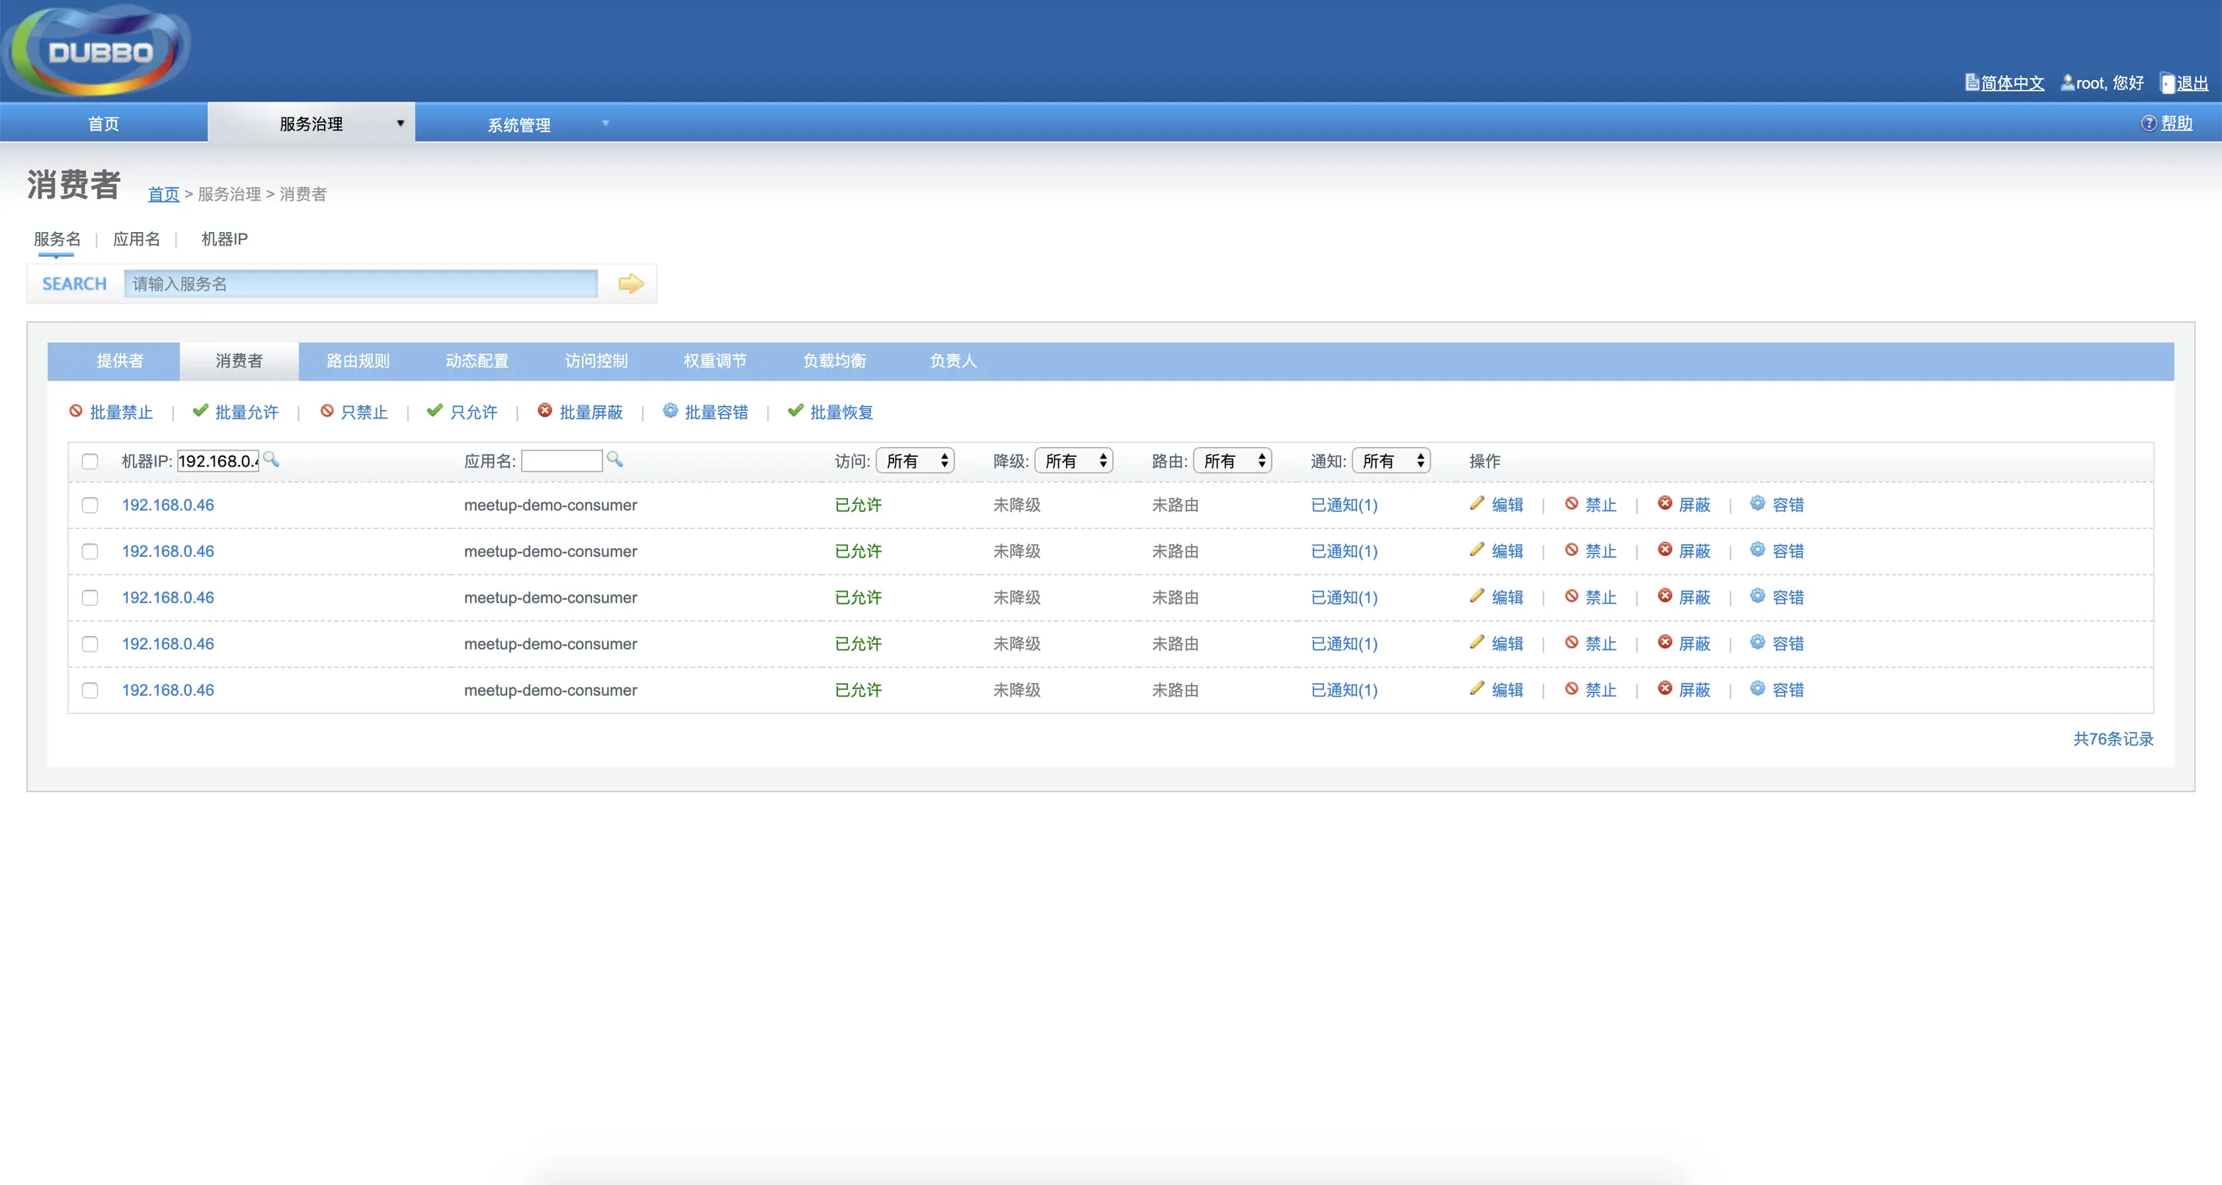Click the magnifier icon beside machine IP field
Viewport: 2222px width, 1185px height.
[x=271, y=459]
